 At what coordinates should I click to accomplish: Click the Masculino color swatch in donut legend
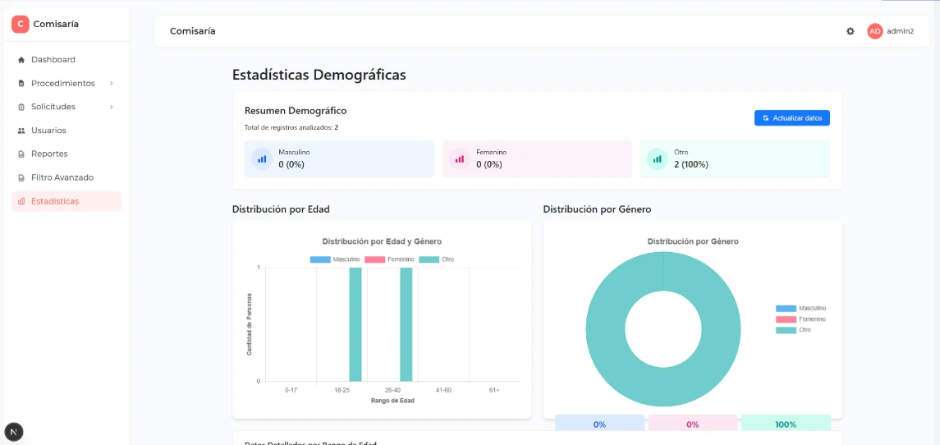[786, 309]
